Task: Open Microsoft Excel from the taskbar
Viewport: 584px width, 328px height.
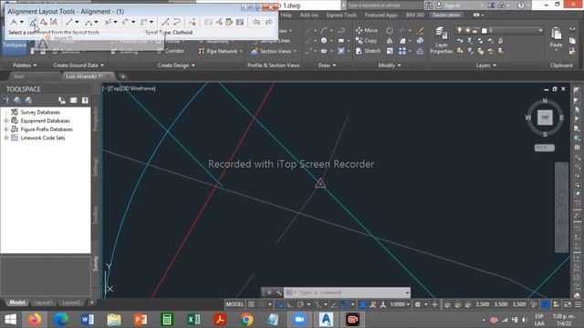Action: (193, 320)
